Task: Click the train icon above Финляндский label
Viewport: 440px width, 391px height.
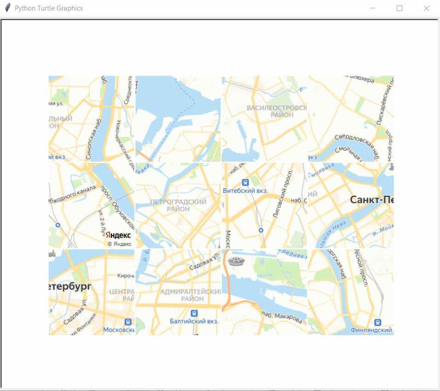Action: coord(378,322)
